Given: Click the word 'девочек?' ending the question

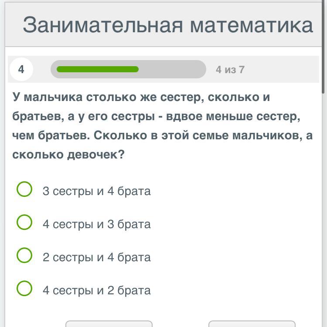Looking at the screenshot, I should click(96, 155).
